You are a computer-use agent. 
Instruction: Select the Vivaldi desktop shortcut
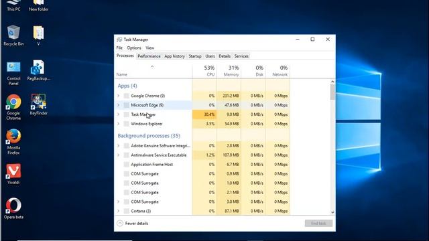[x=13, y=174]
